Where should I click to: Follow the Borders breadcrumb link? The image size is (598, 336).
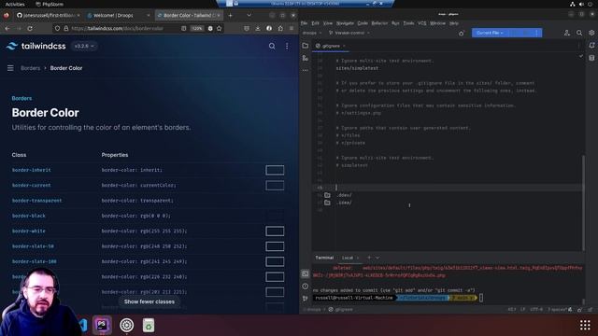[x=30, y=68]
